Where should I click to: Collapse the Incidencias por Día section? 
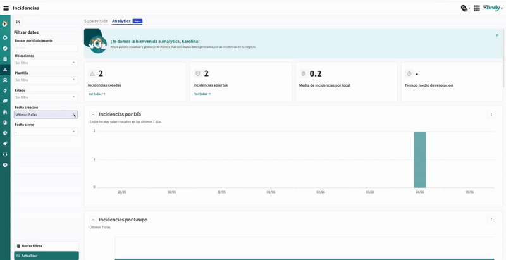[93, 115]
